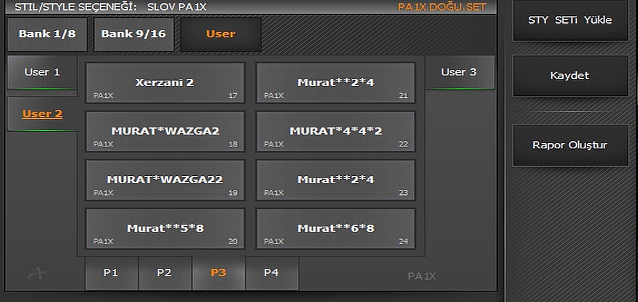Viewport: 638px width, 302px height.
Task: Select Murat**2*4 style number 23
Action: point(335,180)
